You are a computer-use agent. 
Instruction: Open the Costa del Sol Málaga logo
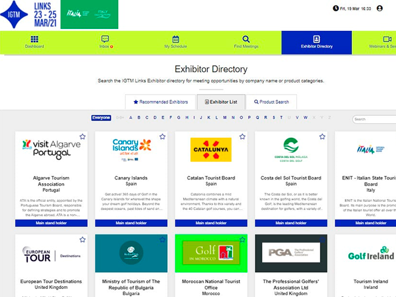tap(291, 150)
